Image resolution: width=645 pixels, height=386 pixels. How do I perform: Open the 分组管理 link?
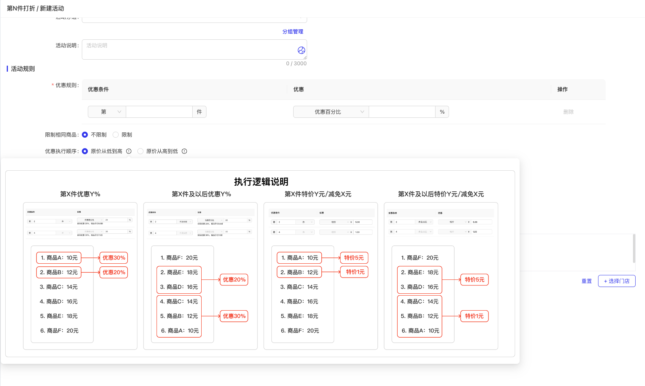[292, 32]
